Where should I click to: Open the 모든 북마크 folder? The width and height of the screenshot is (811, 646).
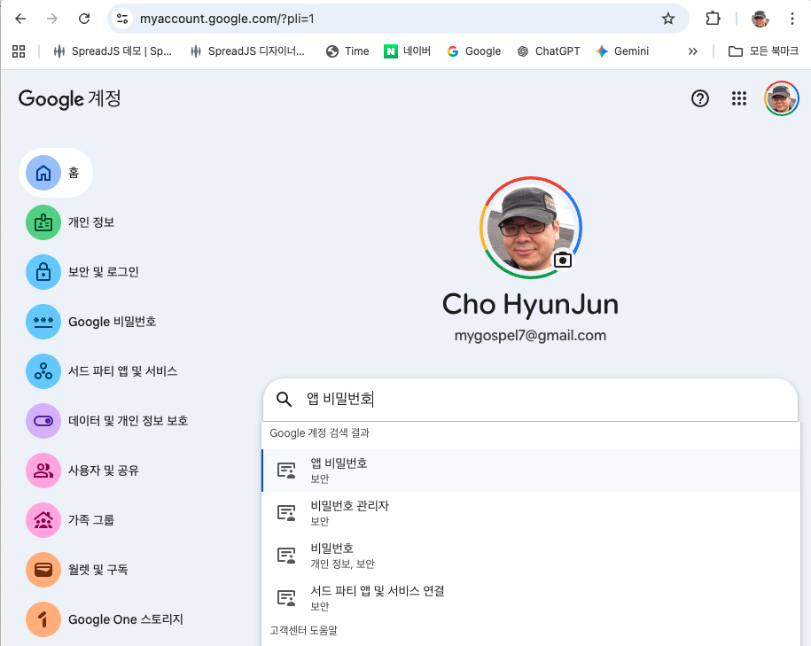point(763,51)
